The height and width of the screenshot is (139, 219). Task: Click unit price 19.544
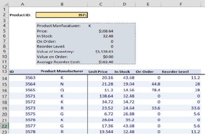point(106,132)
